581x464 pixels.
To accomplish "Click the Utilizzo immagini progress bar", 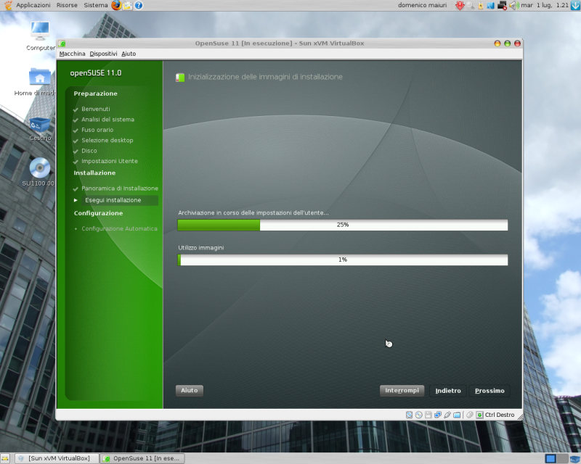I will pyautogui.click(x=342, y=260).
